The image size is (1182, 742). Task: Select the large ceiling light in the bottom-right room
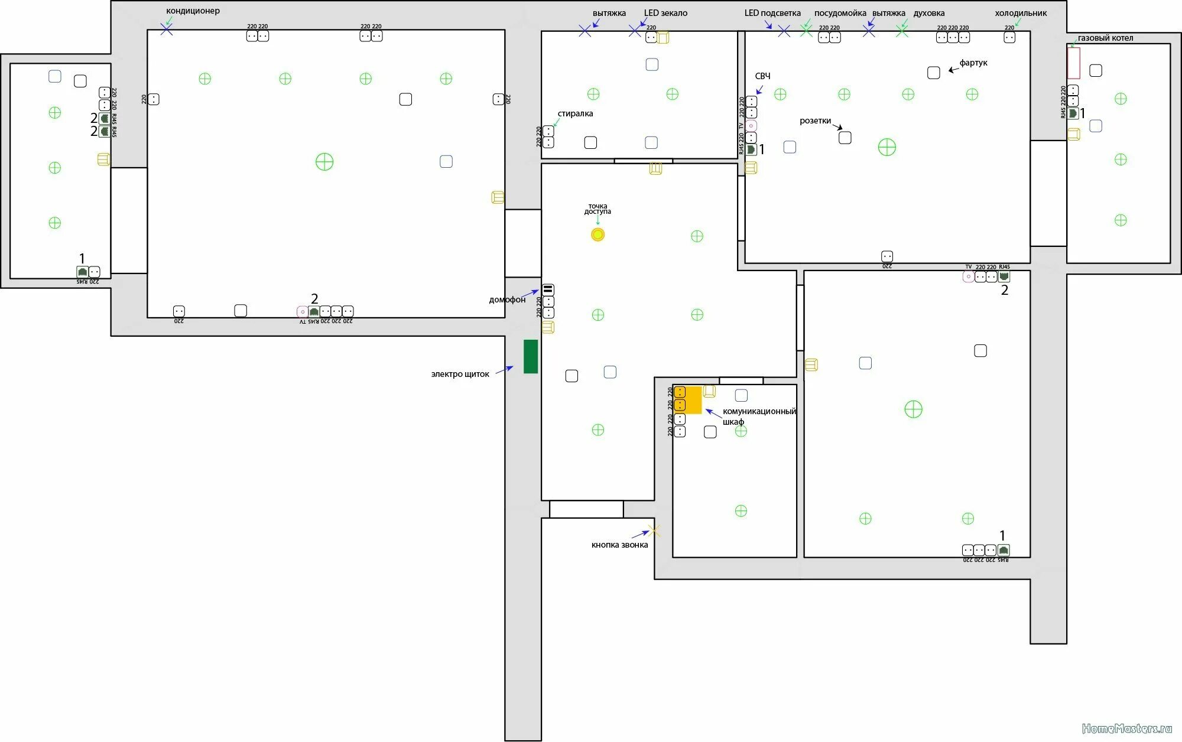coord(913,409)
